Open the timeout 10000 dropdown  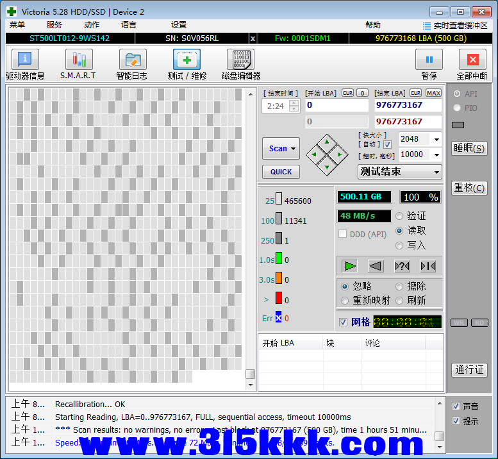pos(436,154)
